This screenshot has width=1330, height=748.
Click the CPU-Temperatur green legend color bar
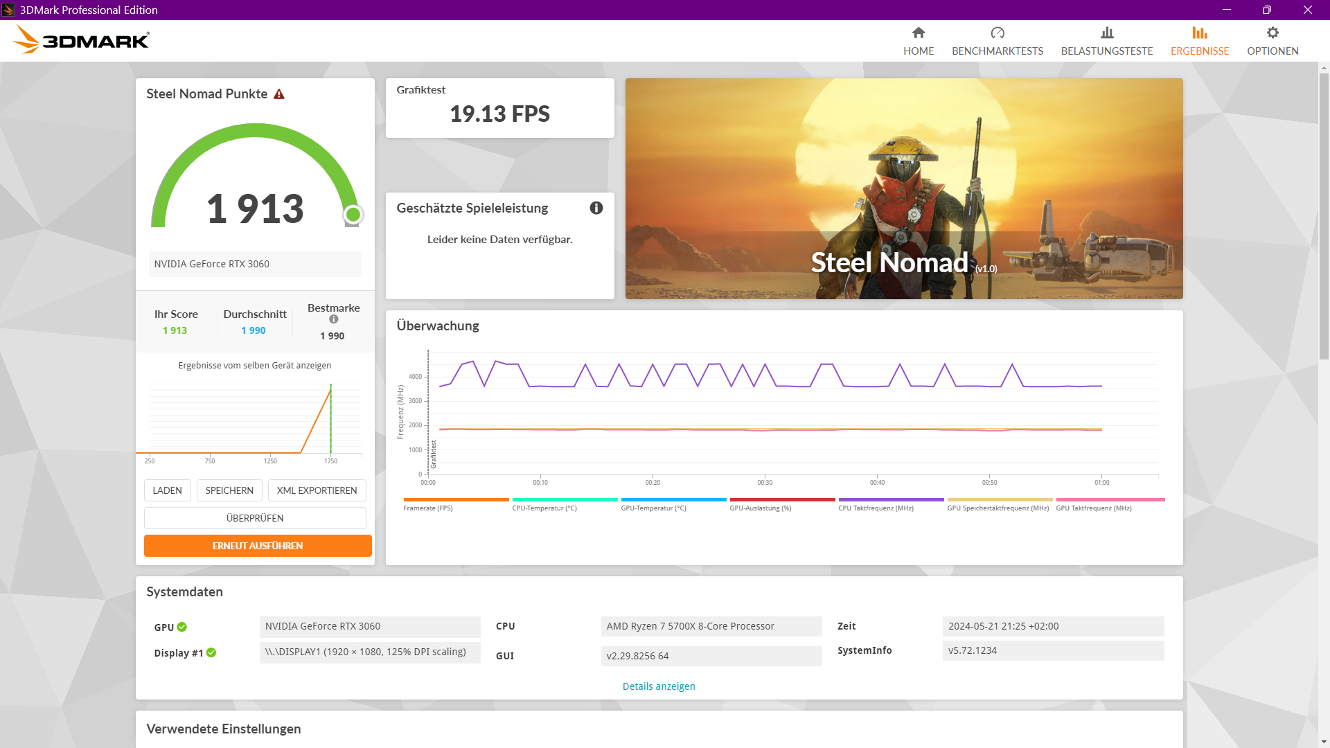tap(565, 499)
